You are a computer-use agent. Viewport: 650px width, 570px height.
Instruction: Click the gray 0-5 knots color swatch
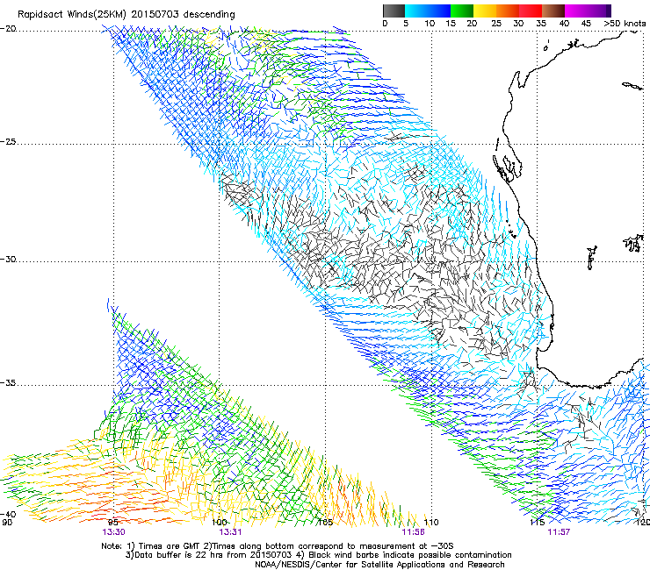pos(394,11)
